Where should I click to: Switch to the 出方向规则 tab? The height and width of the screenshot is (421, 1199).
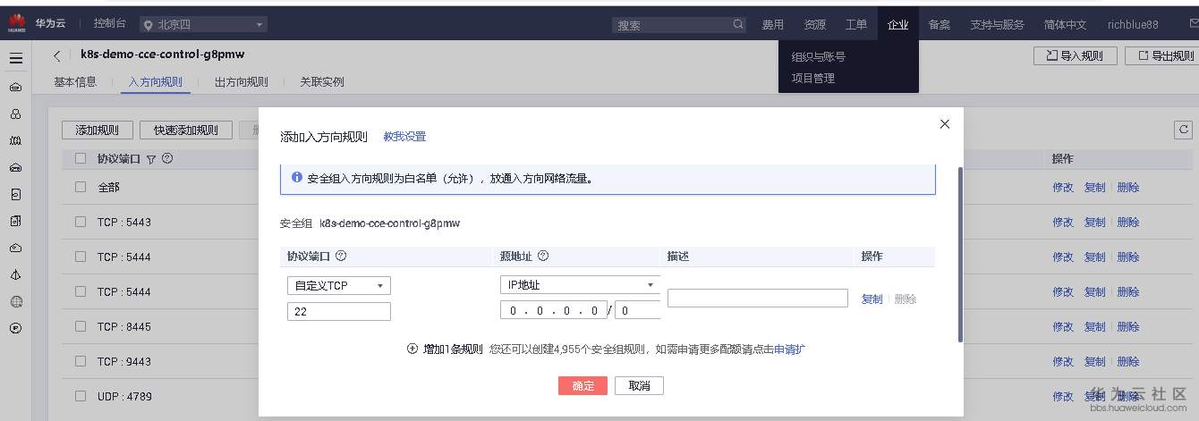tap(242, 82)
